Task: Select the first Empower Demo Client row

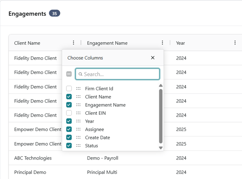Action: coord(38,129)
